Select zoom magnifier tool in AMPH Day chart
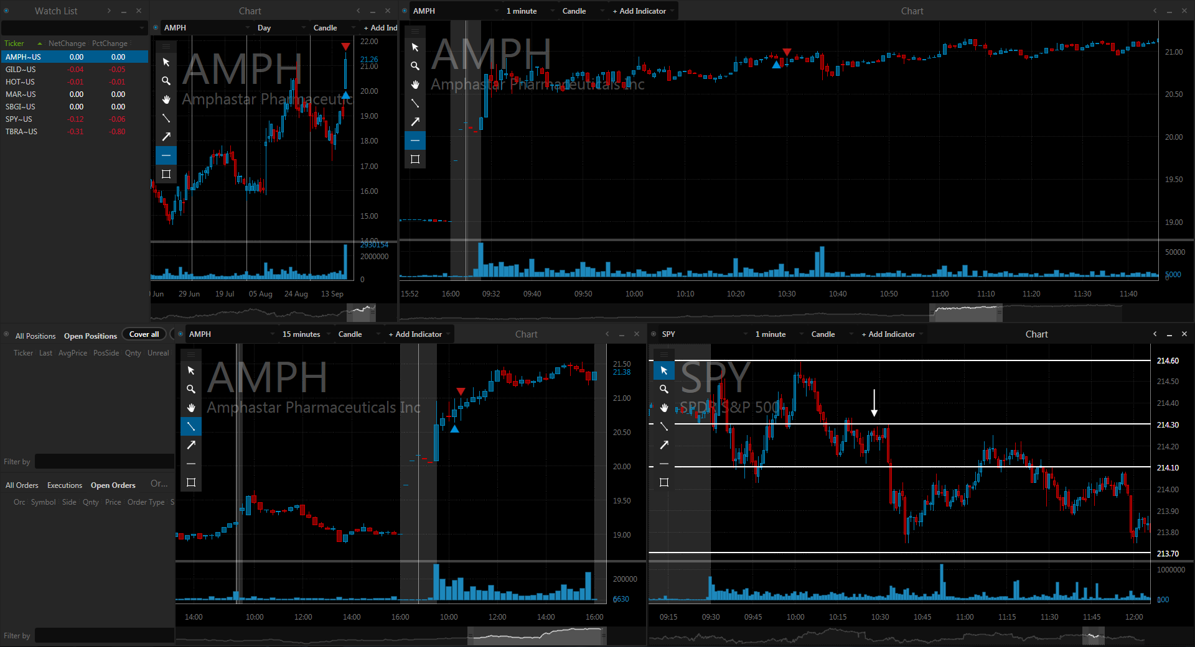The image size is (1195, 647). pyautogui.click(x=166, y=81)
